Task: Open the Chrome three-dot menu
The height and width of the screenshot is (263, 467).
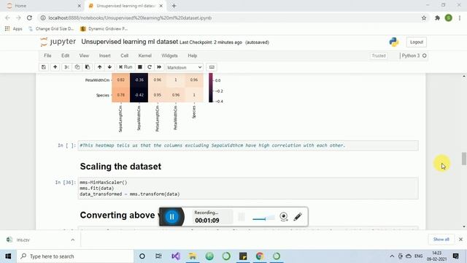Action: coord(460,18)
